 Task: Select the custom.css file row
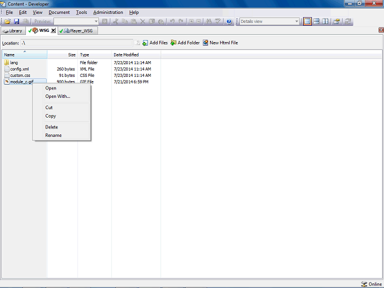pos(20,76)
